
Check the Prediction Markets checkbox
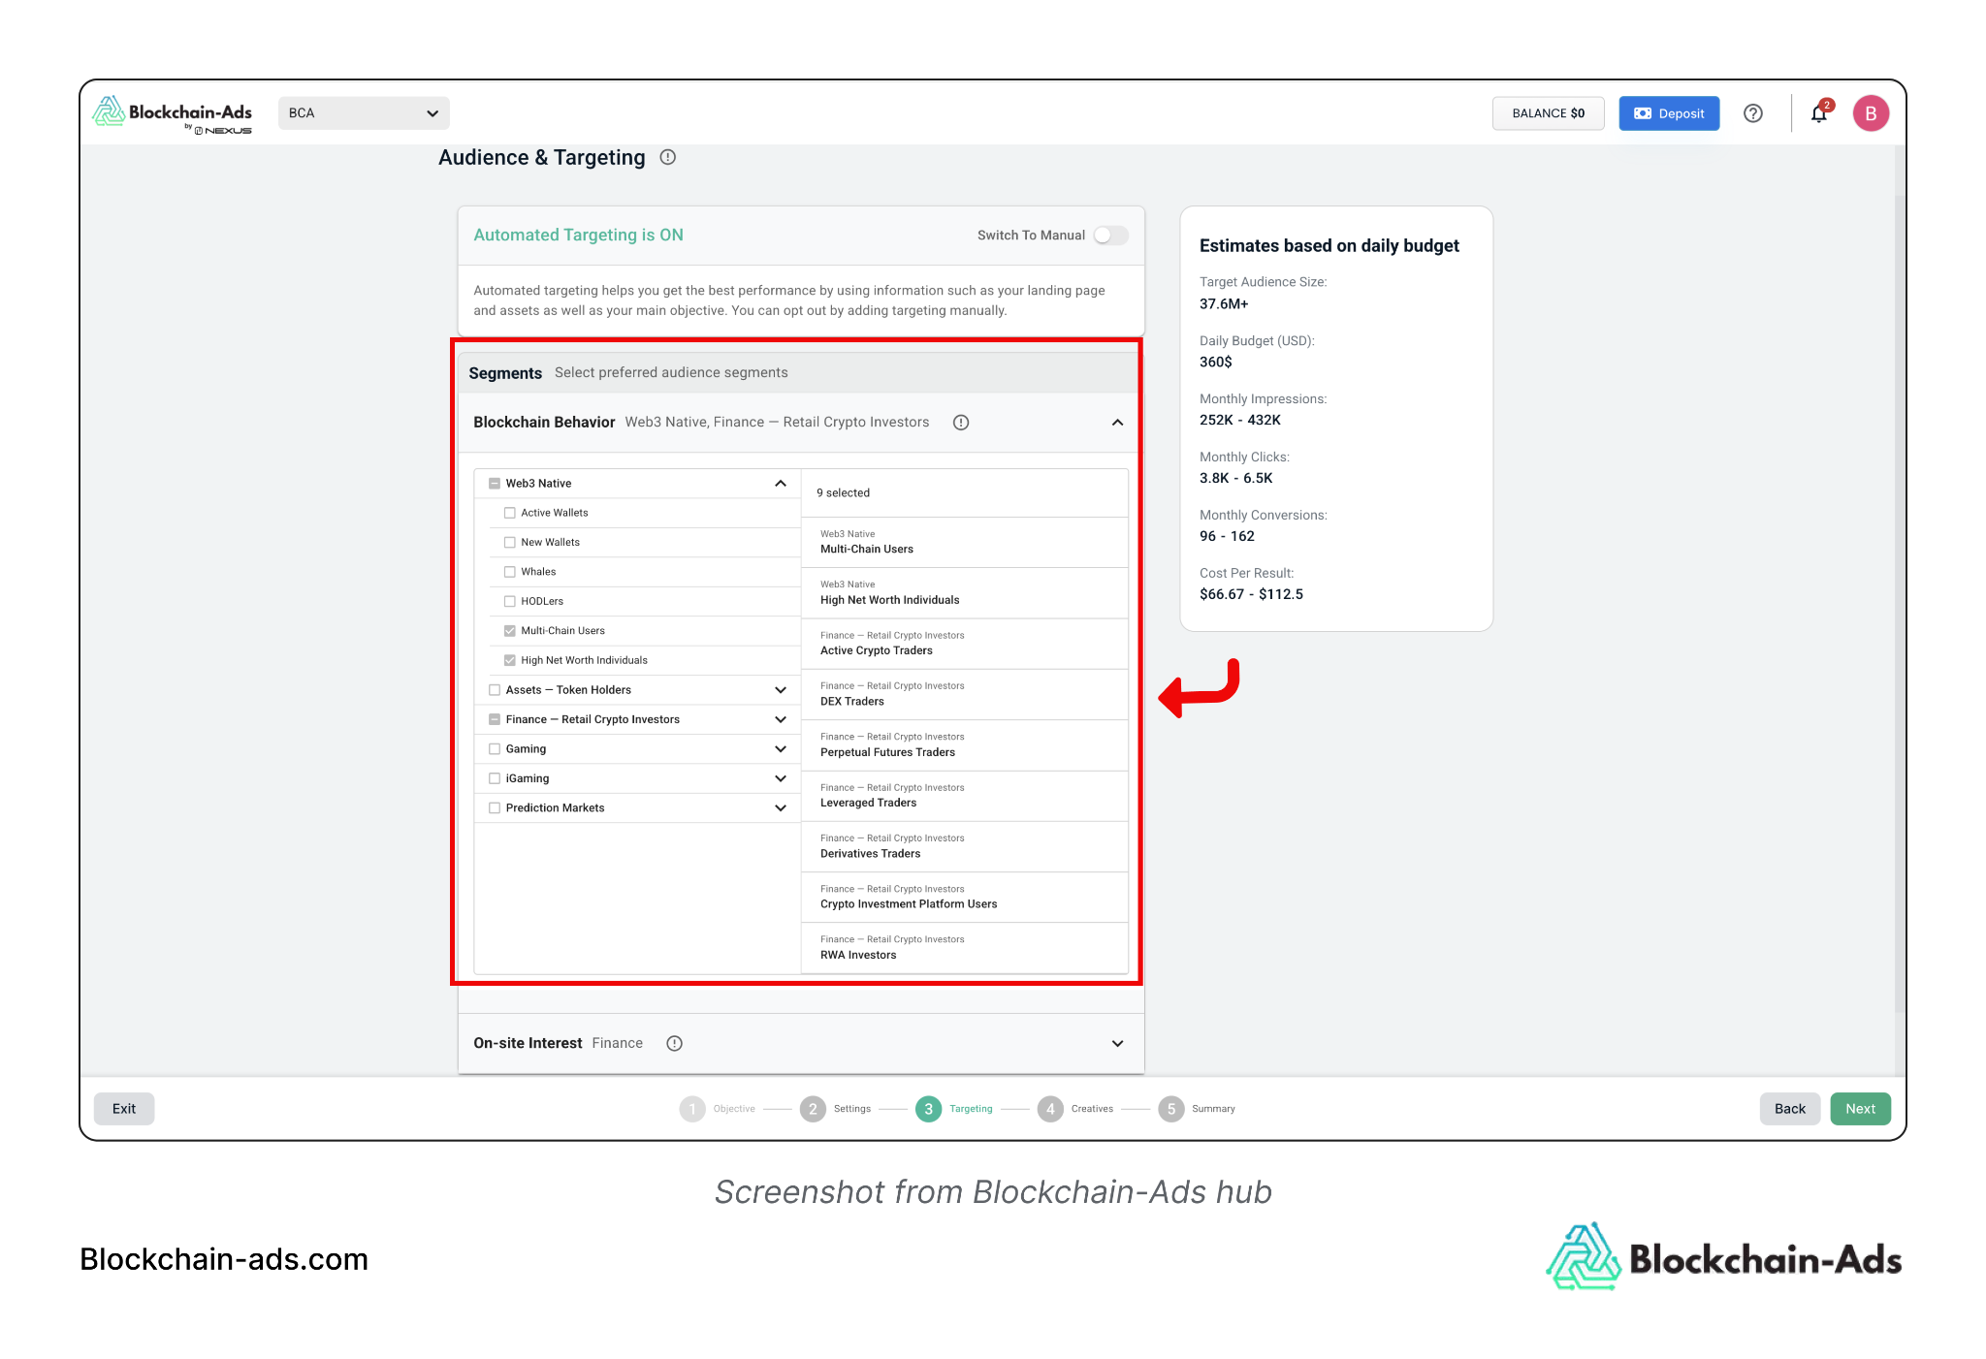tap(495, 808)
